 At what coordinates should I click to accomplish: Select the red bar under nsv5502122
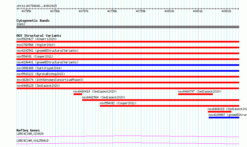(128, 77)
